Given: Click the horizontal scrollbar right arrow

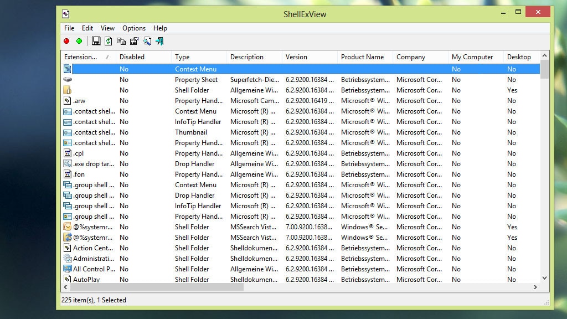Looking at the screenshot, I should pos(535,287).
